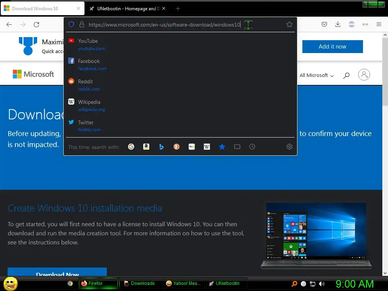Search open tabs using the tab icon
388x291 pixels.
click(237, 147)
